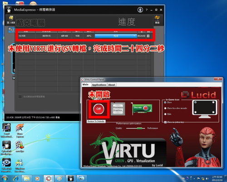Select Show for a few seconds option
The height and width of the screenshot is (182, 227).
pyautogui.click(x=165, y=108)
